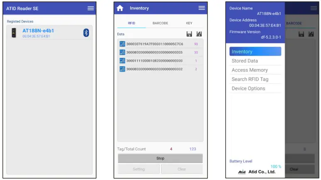
Task: Click the crossed-out save icon in Inventory
Action: click(x=199, y=34)
